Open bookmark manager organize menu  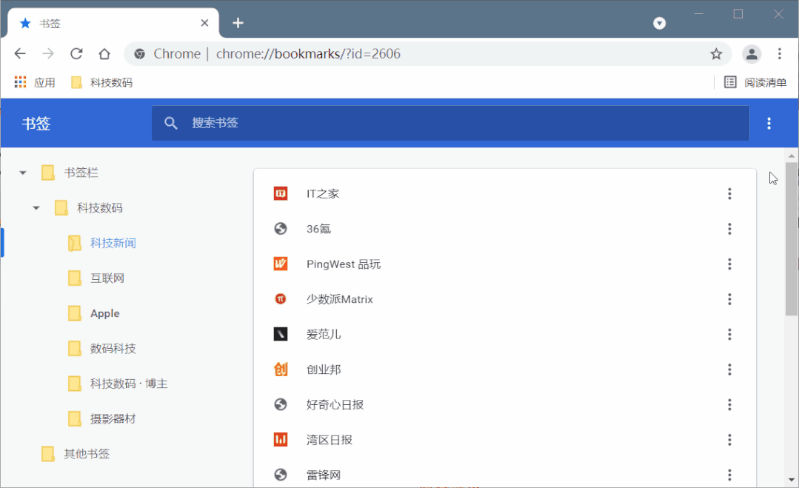[769, 123]
